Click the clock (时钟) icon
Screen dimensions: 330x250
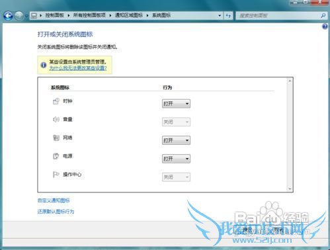(x=56, y=101)
